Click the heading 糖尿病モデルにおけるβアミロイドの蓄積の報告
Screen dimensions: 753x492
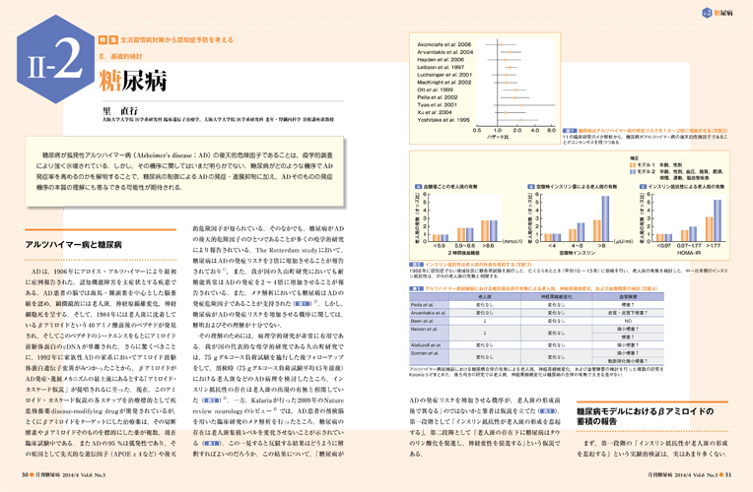coord(645,416)
